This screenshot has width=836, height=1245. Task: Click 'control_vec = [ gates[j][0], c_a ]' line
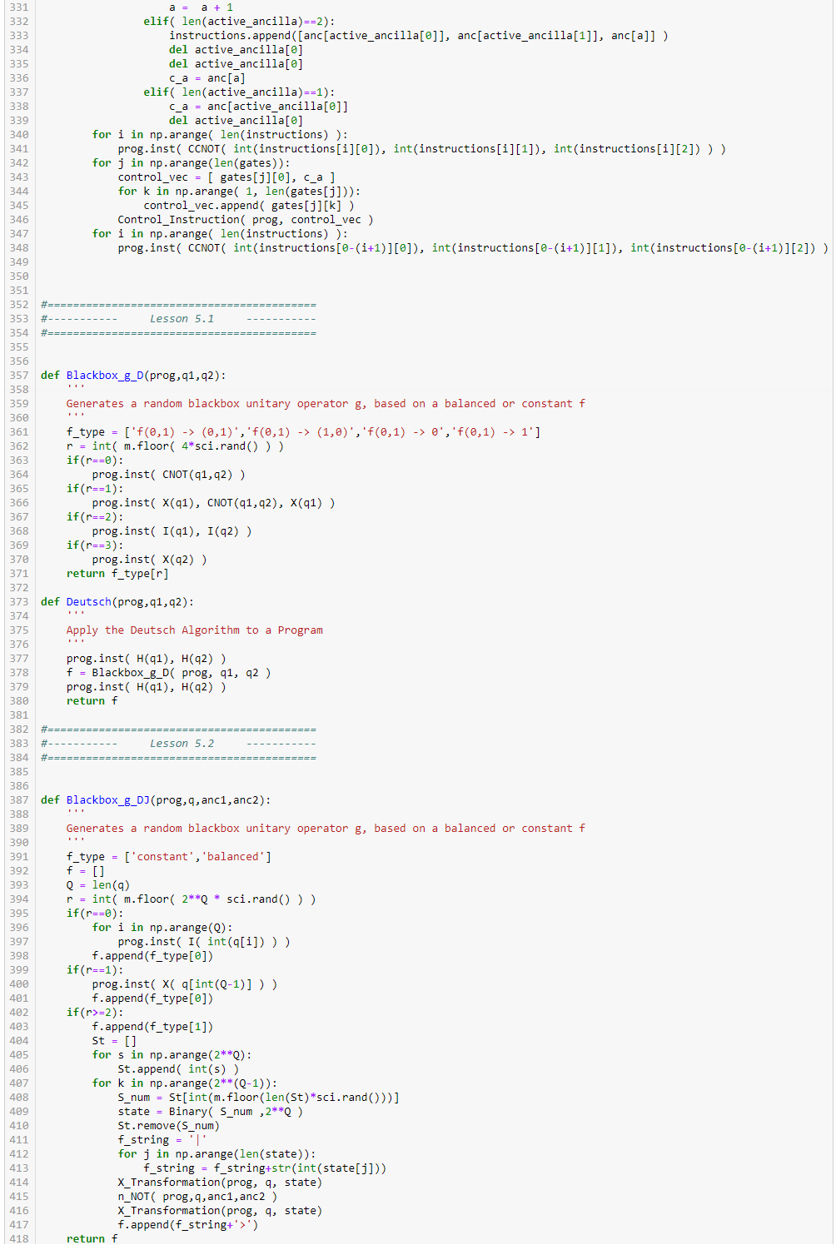coord(226,177)
